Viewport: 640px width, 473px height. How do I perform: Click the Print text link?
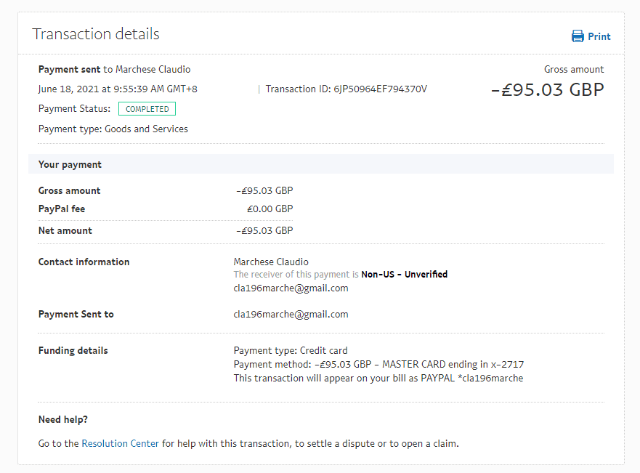[599, 36]
